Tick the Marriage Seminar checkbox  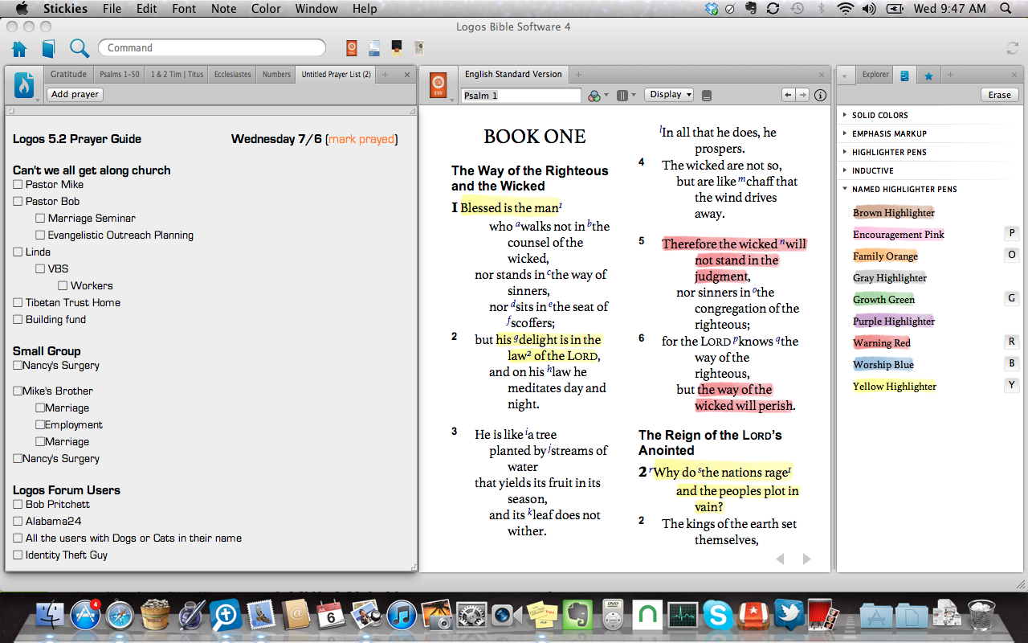coord(40,219)
